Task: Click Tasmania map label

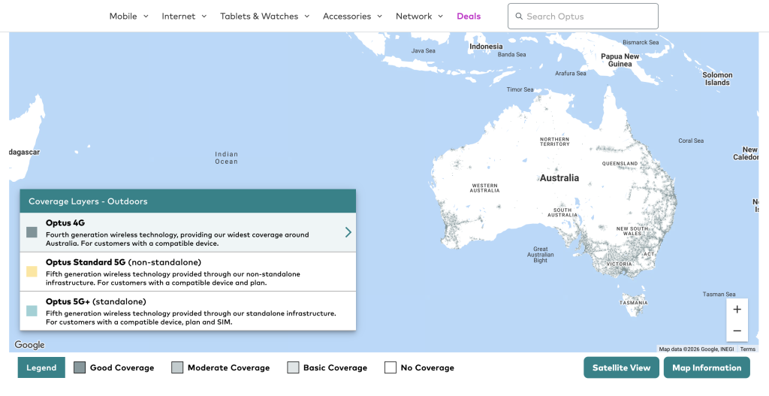Action: (634, 303)
